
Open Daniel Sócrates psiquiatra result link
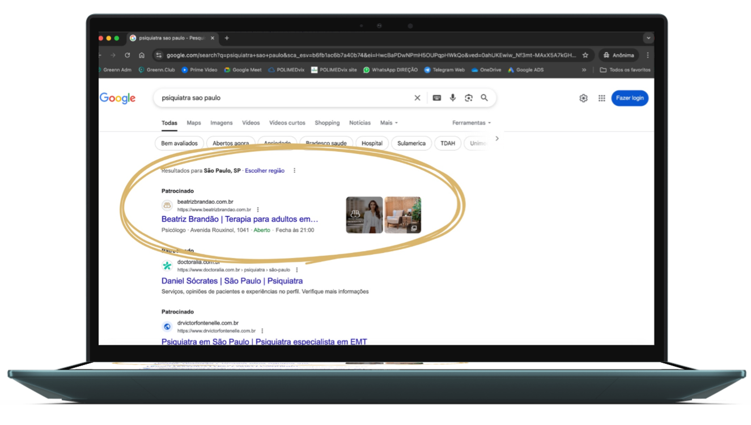click(232, 281)
